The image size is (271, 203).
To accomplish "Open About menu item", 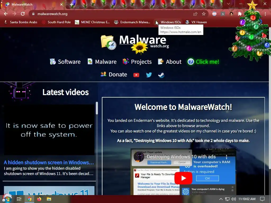I will pos(170,62).
